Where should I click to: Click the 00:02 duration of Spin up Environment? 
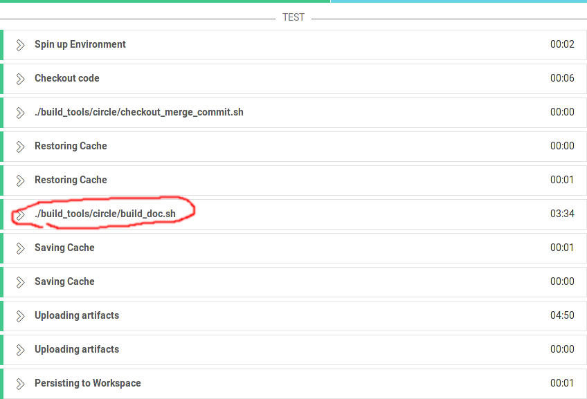click(x=562, y=44)
